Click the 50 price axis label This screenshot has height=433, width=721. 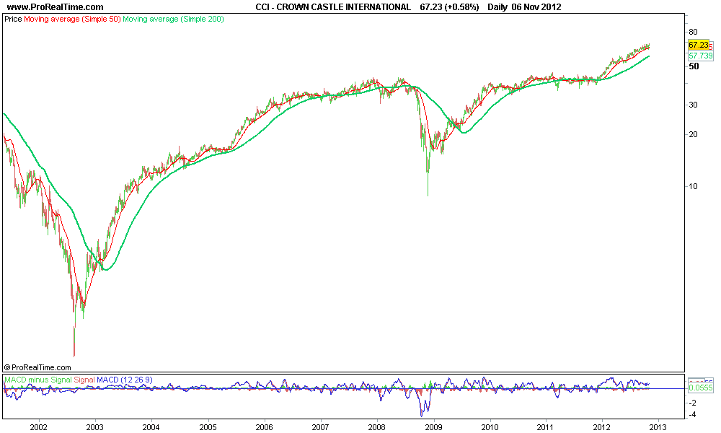tap(694, 66)
